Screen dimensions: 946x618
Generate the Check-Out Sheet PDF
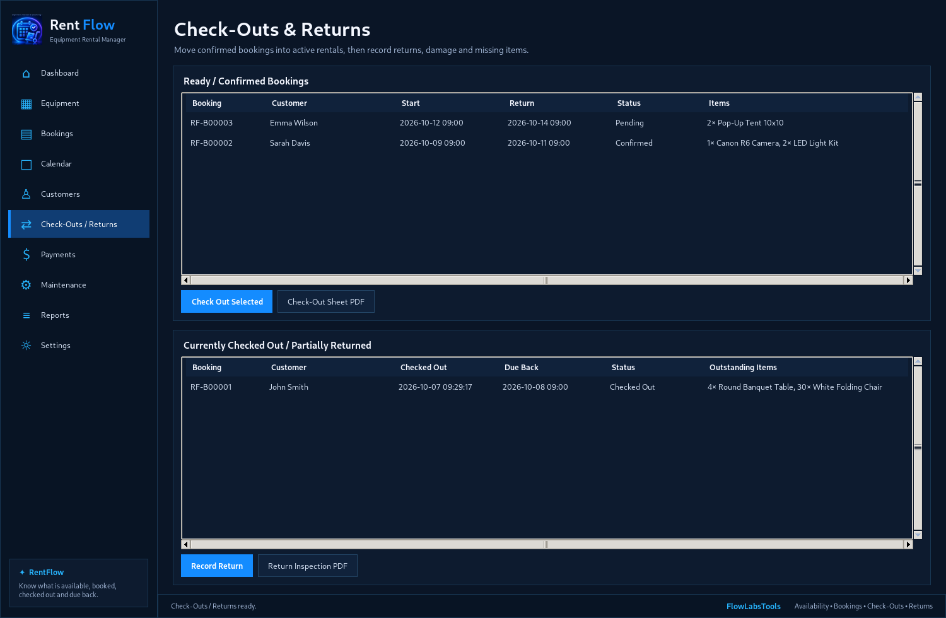click(326, 301)
